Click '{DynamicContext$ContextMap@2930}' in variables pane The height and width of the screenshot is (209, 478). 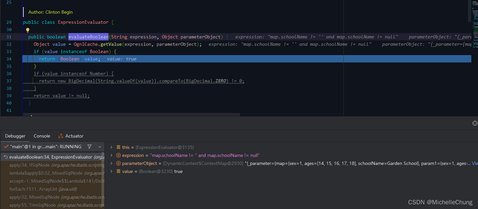(x=203, y=163)
